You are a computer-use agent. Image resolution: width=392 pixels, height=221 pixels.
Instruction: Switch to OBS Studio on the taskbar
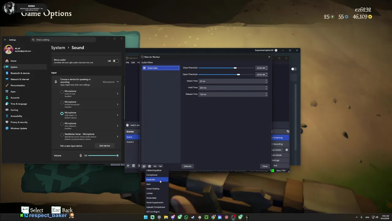tap(233, 217)
